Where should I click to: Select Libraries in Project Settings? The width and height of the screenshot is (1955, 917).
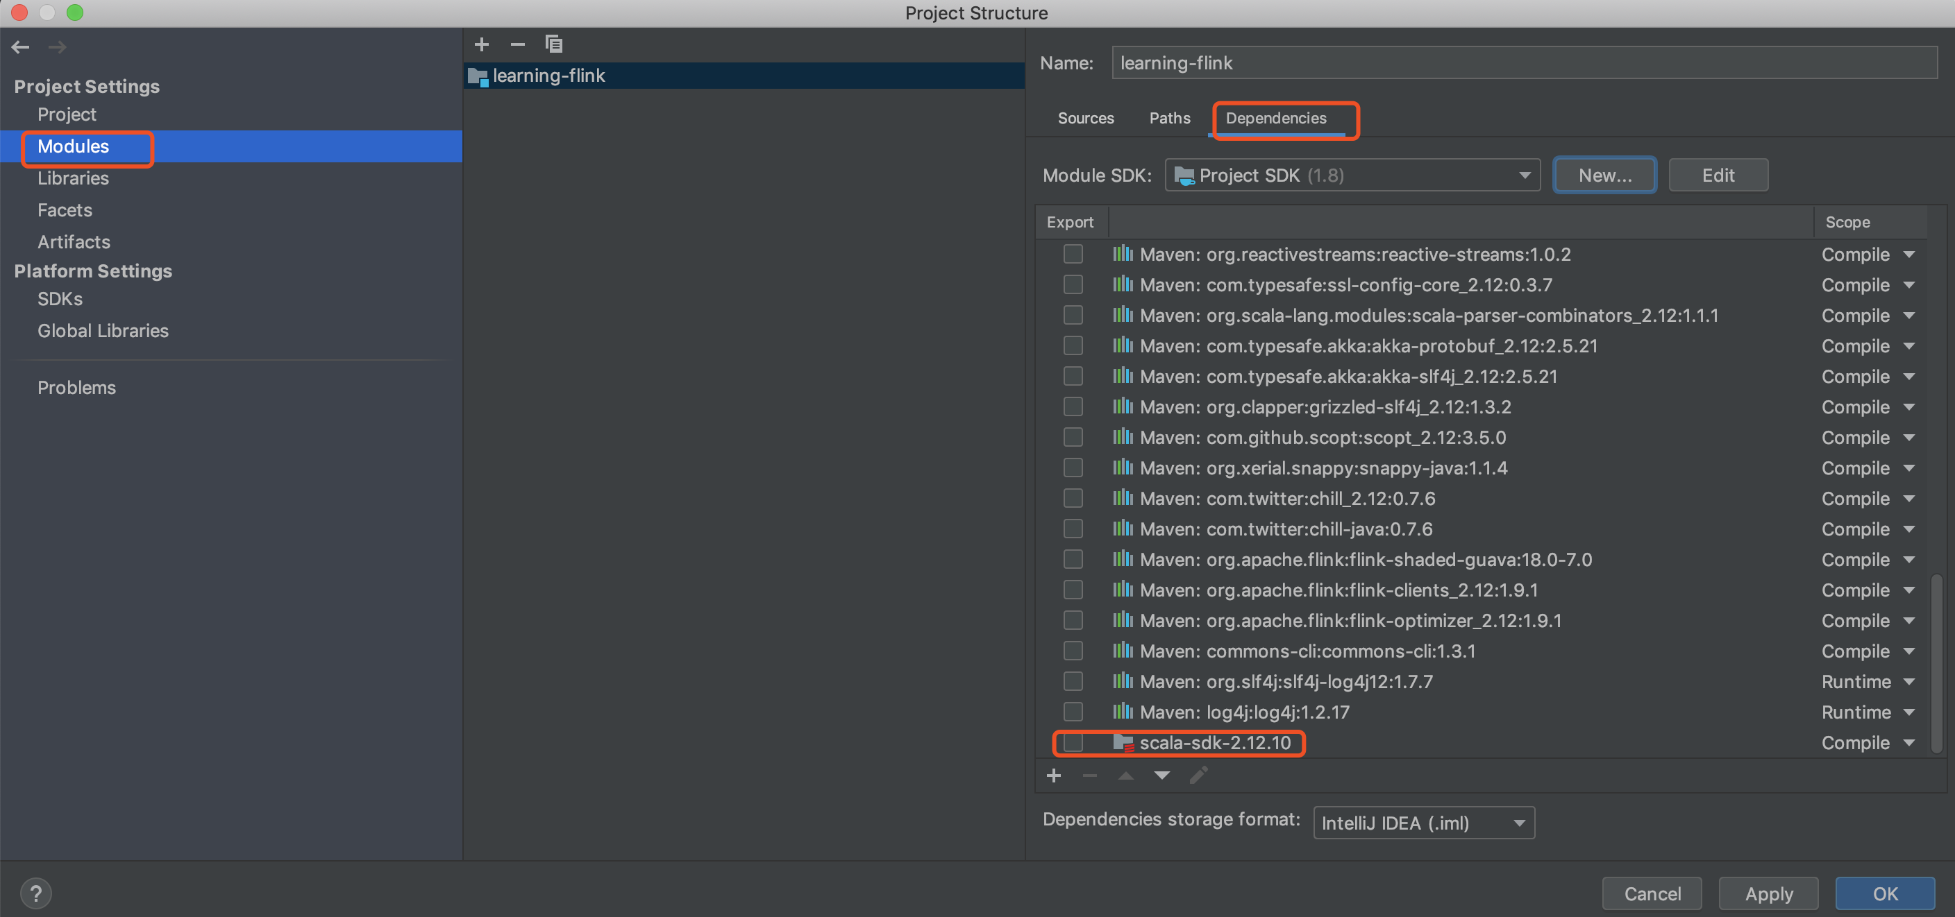(73, 178)
